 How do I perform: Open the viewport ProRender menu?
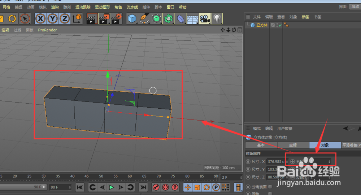[x=47, y=30]
